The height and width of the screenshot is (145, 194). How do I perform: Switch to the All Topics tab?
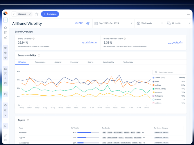tap(22, 62)
